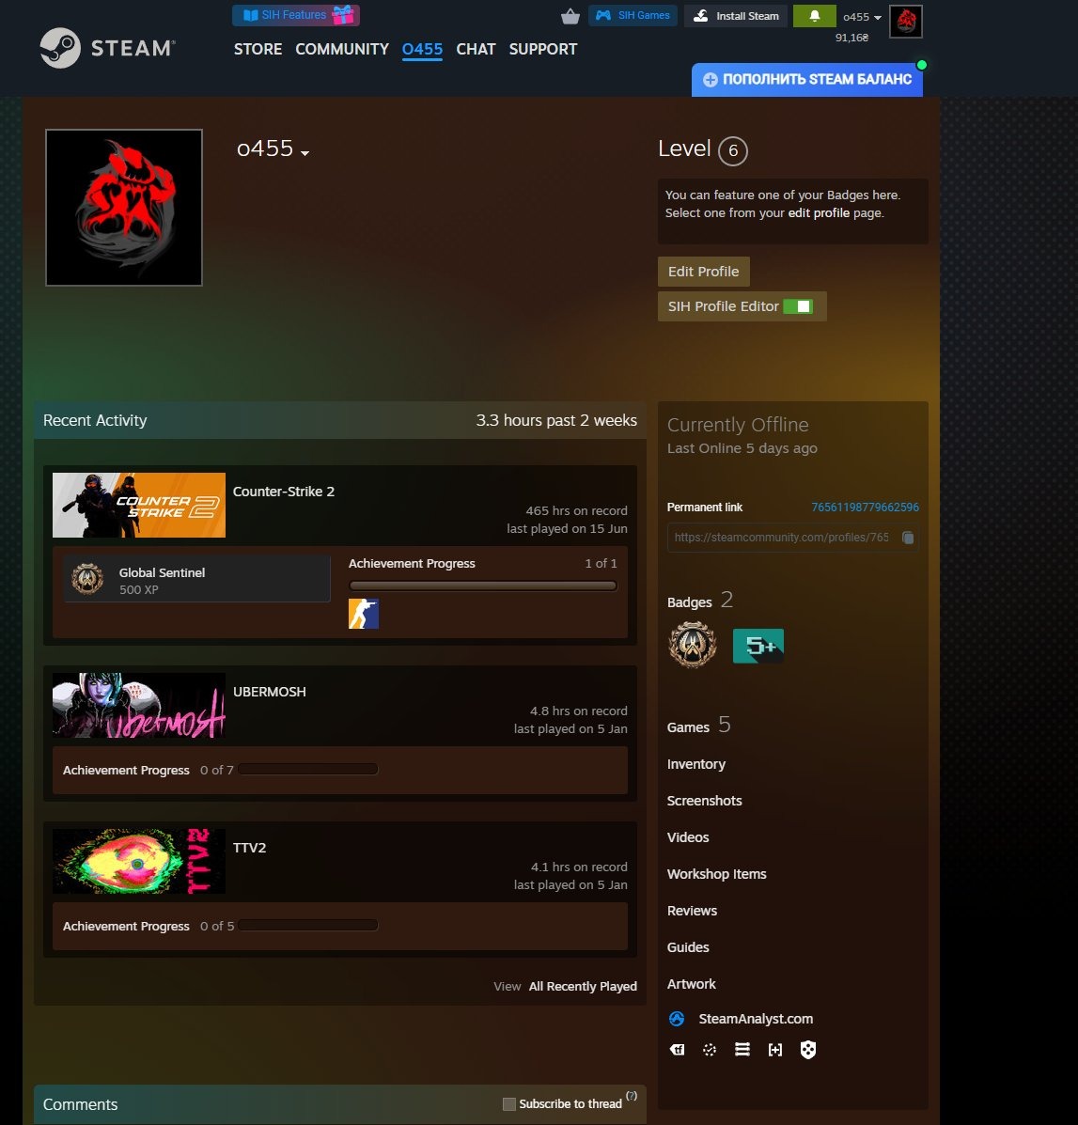Click the stacked bars icon in tool row
Image resolution: width=1078 pixels, height=1125 pixels.
[x=742, y=1050]
